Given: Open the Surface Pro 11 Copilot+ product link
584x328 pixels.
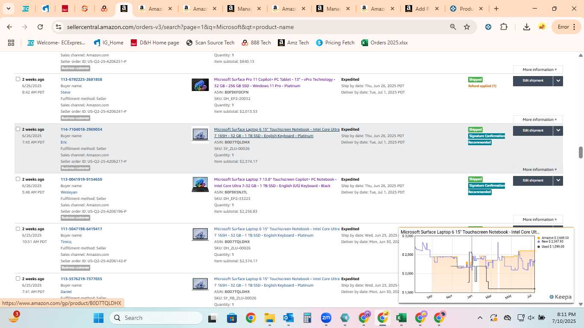Looking at the screenshot, I should (274, 83).
